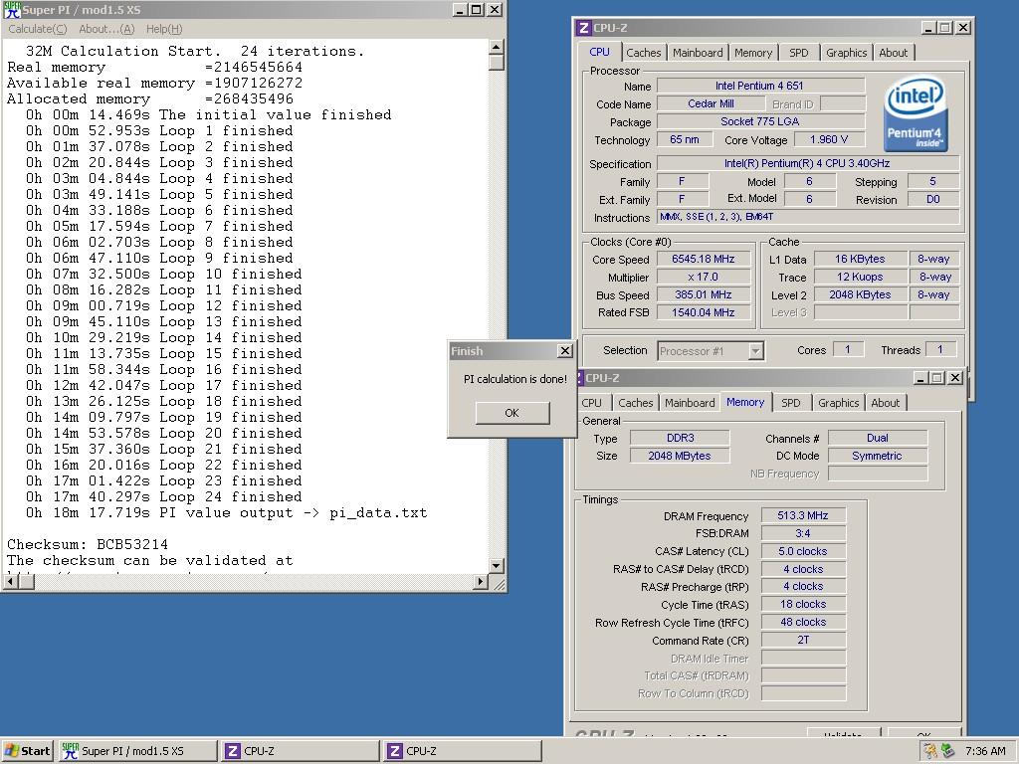This screenshot has height=764, width=1019.
Task: Switch to the Caches tab in upper CPU-Z
Action: point(643,53)
